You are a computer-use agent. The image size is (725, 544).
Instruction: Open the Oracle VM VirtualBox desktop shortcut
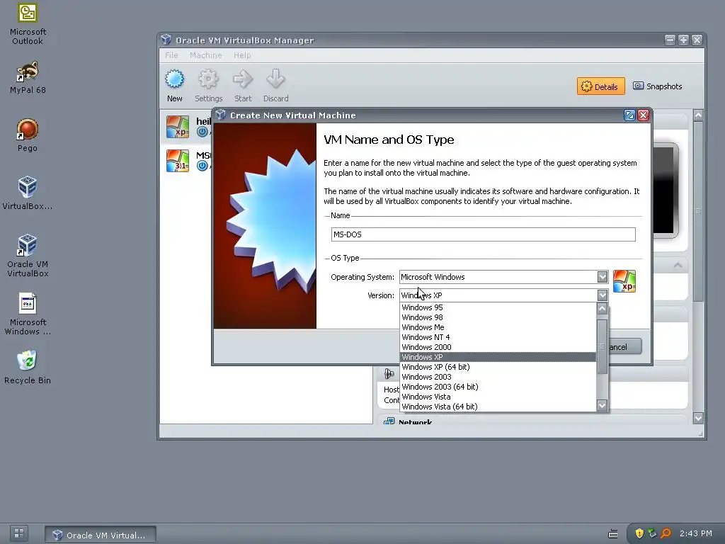point(28,256)
